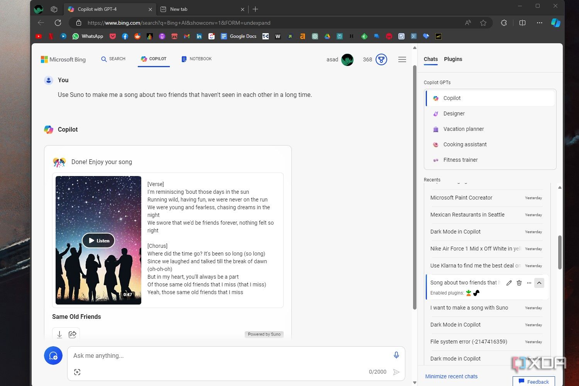Open the Reddit bookmark

coord(137,36)
